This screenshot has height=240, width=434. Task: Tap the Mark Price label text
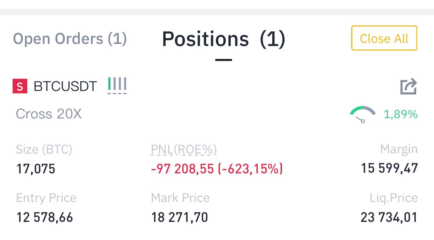[x=180, y=198]
